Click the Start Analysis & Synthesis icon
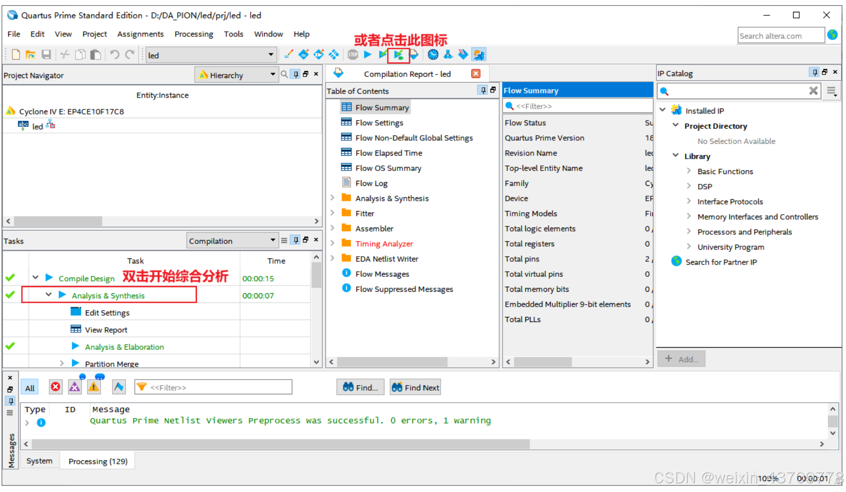846x492 pixels. (398, 54)
